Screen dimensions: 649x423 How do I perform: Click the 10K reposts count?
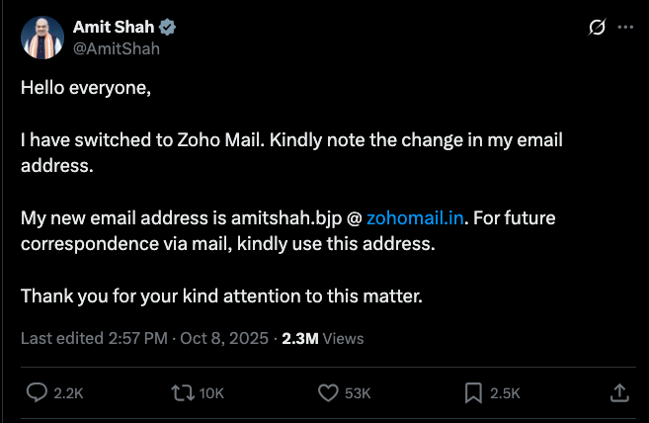coord(211,393)
